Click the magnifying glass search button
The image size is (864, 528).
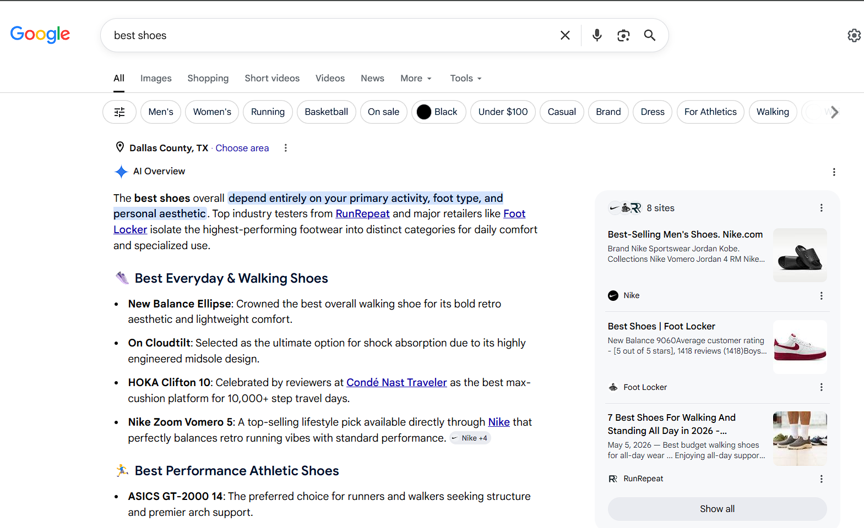click(650, 35)
